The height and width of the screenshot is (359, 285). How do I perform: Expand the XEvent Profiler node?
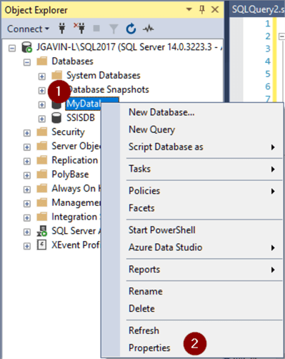(x=27, y=246)
